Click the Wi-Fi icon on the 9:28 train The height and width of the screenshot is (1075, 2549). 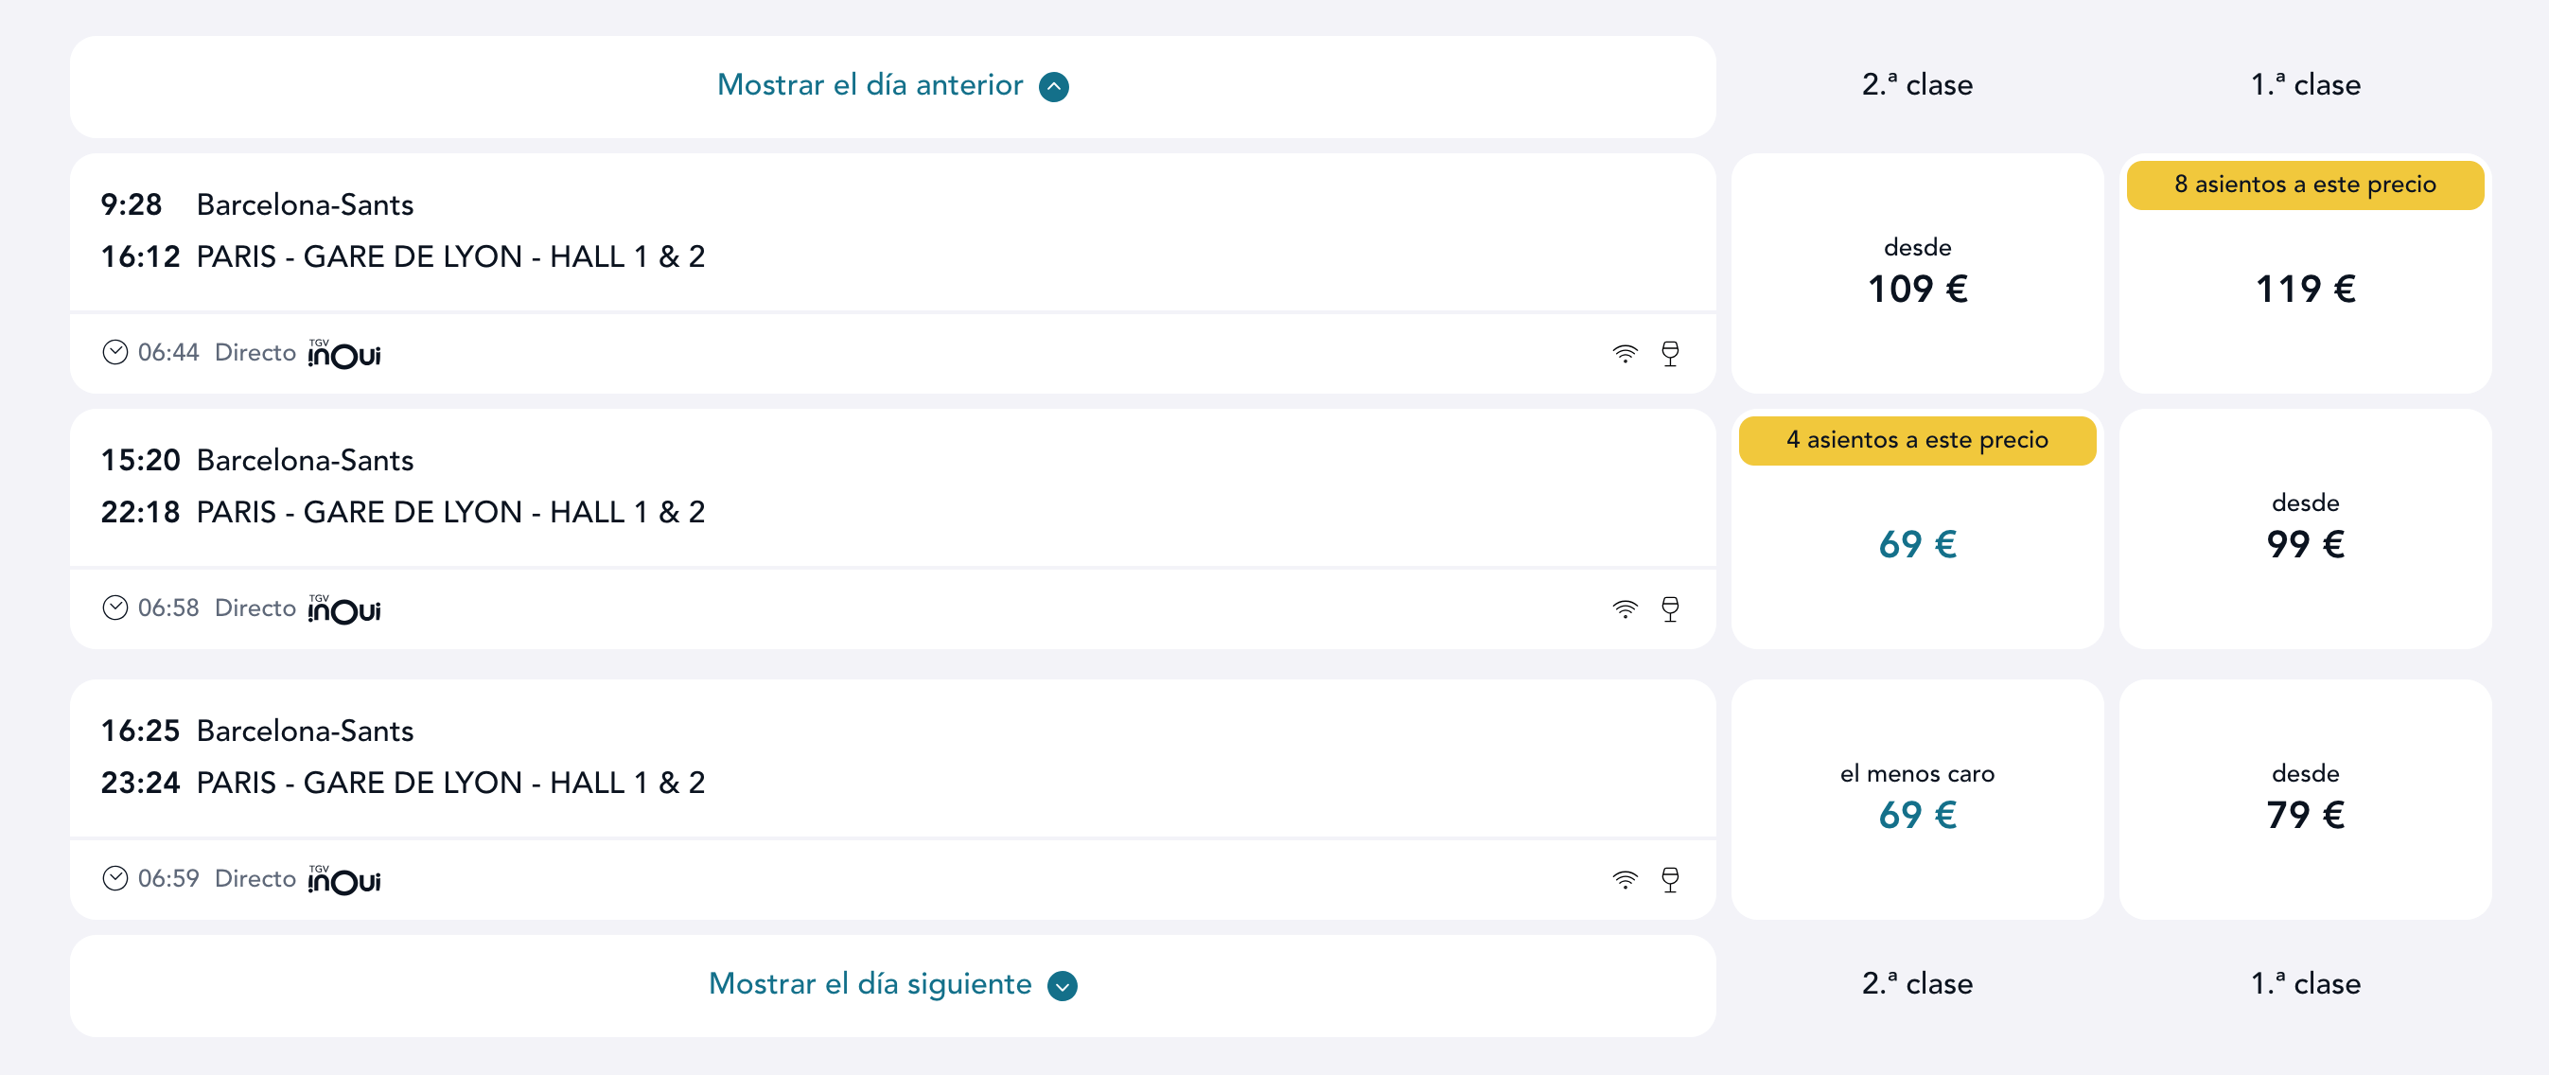1625,353
